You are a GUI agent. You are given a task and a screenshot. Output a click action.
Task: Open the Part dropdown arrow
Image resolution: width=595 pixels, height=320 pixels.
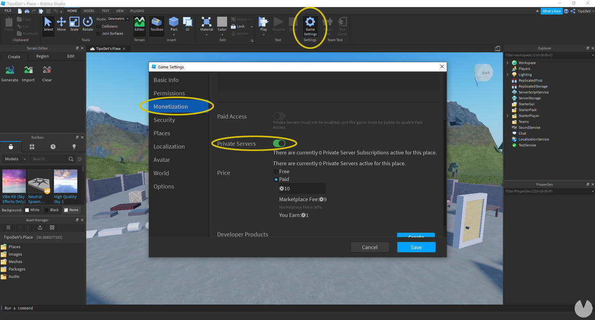tap(174, 34)
